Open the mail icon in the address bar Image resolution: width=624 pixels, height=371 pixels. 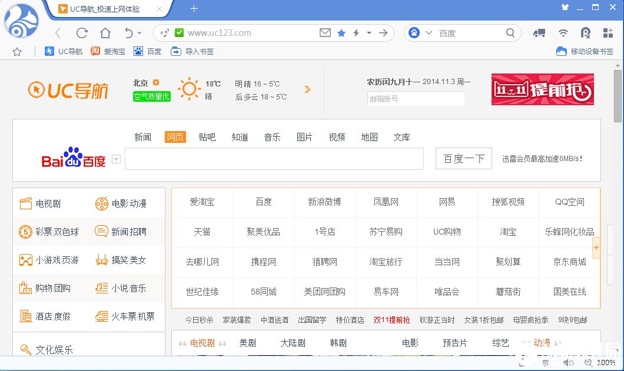click(325, 33)
